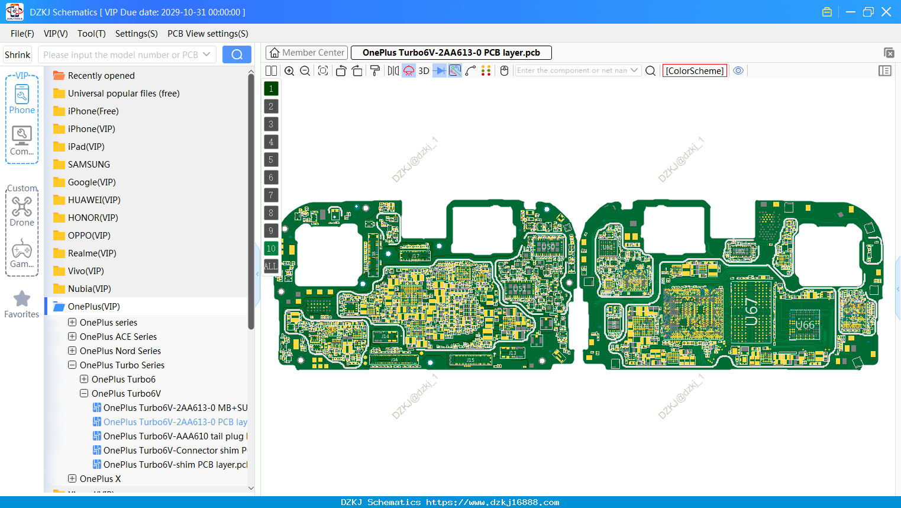Open the File(F) menu
The height and width of the screenshot is (508, 901).
(22, 34)
